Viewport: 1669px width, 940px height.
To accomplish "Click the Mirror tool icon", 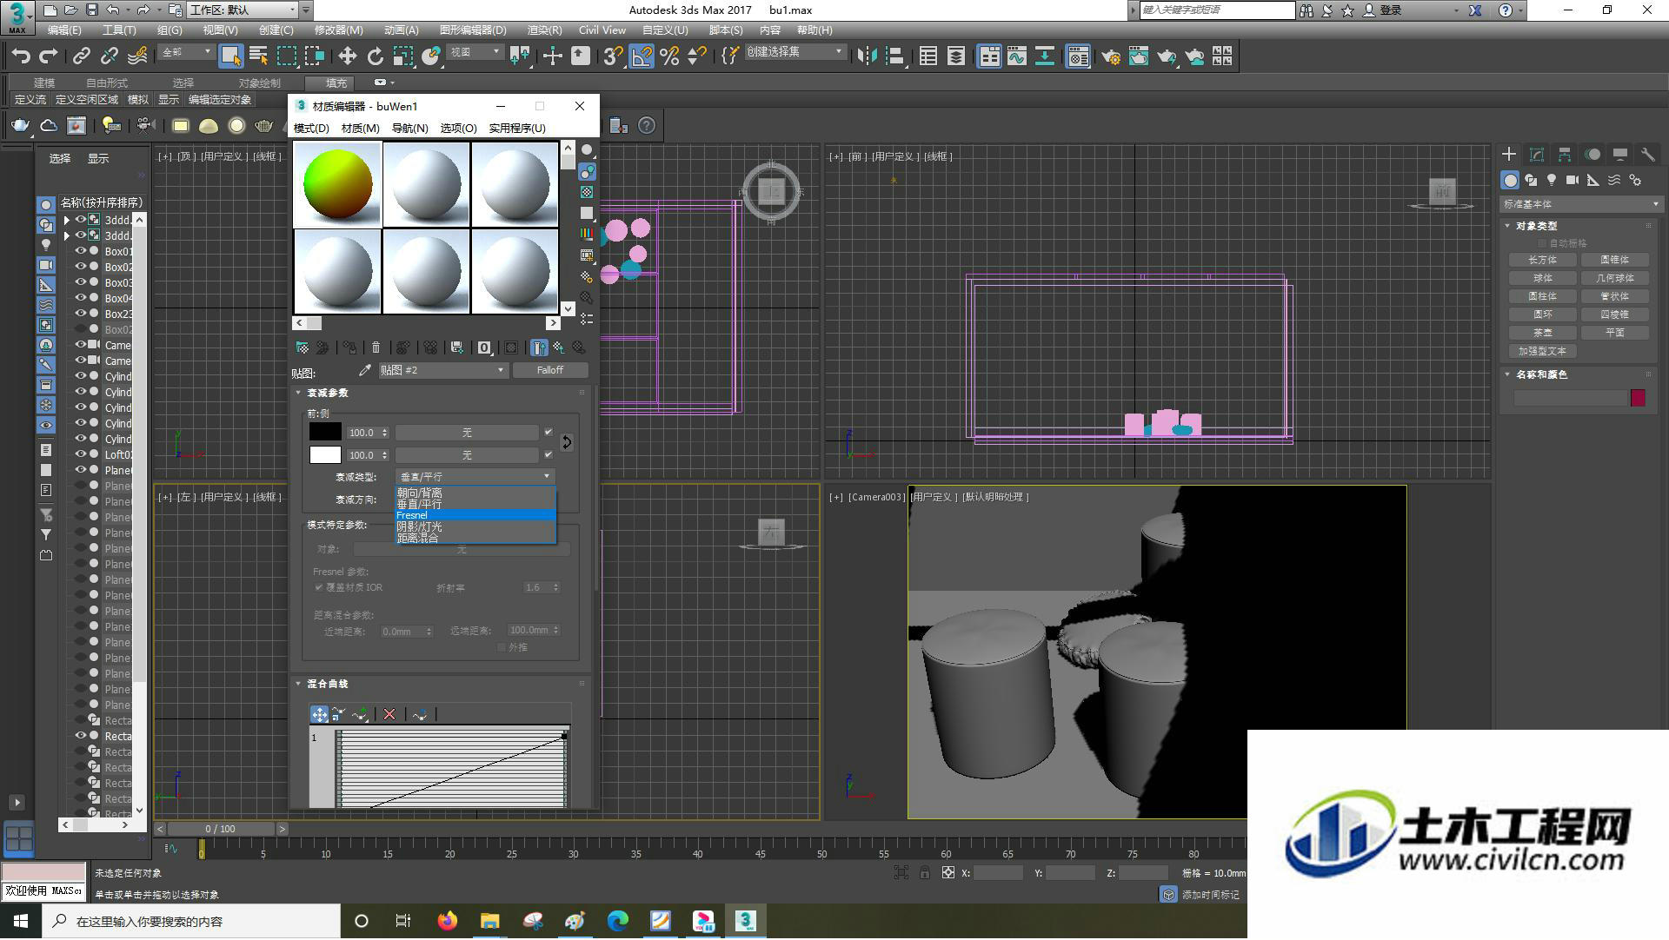I will click(867, 56).
